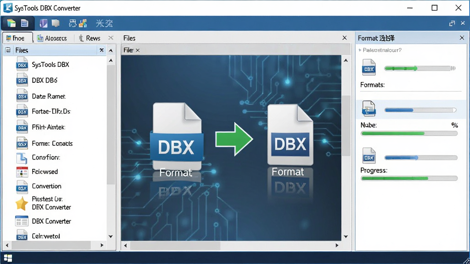Click the sidebar scroll down arrow

pos(111,236)
